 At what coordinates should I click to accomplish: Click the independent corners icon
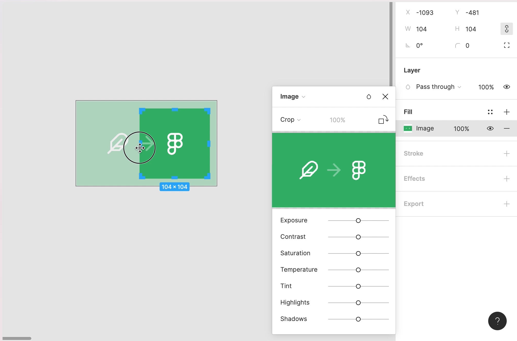(x=506, y=45)
